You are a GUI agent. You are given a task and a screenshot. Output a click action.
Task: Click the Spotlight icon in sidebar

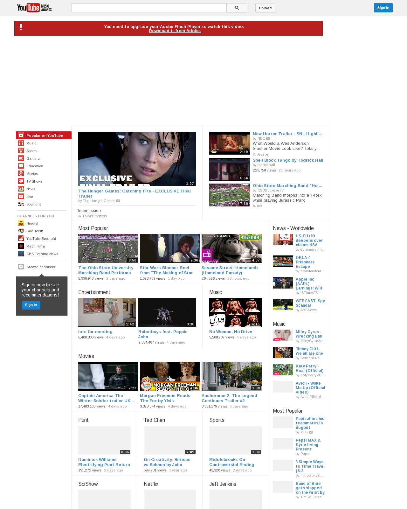coord(21,204)
